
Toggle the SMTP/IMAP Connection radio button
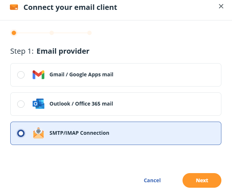21,133
